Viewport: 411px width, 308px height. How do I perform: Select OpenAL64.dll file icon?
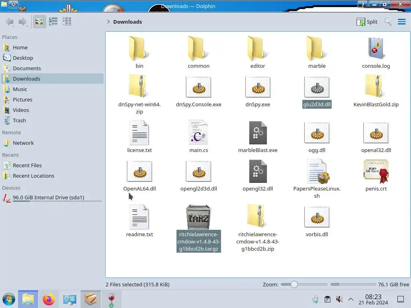139,172
